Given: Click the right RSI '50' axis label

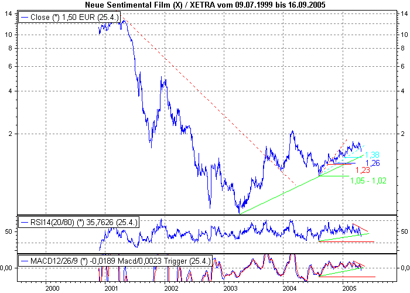Looking at the screenshot, I should pyautogui.click(x=404, y=231).
